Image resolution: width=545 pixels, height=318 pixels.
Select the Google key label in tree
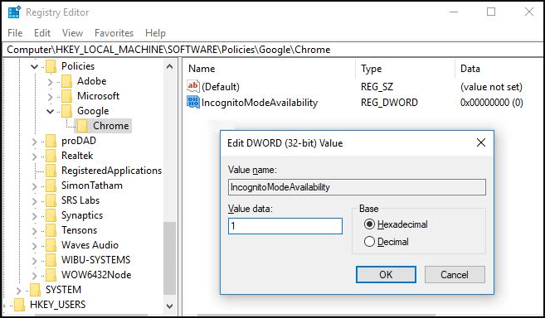click(x=93, y=111)
